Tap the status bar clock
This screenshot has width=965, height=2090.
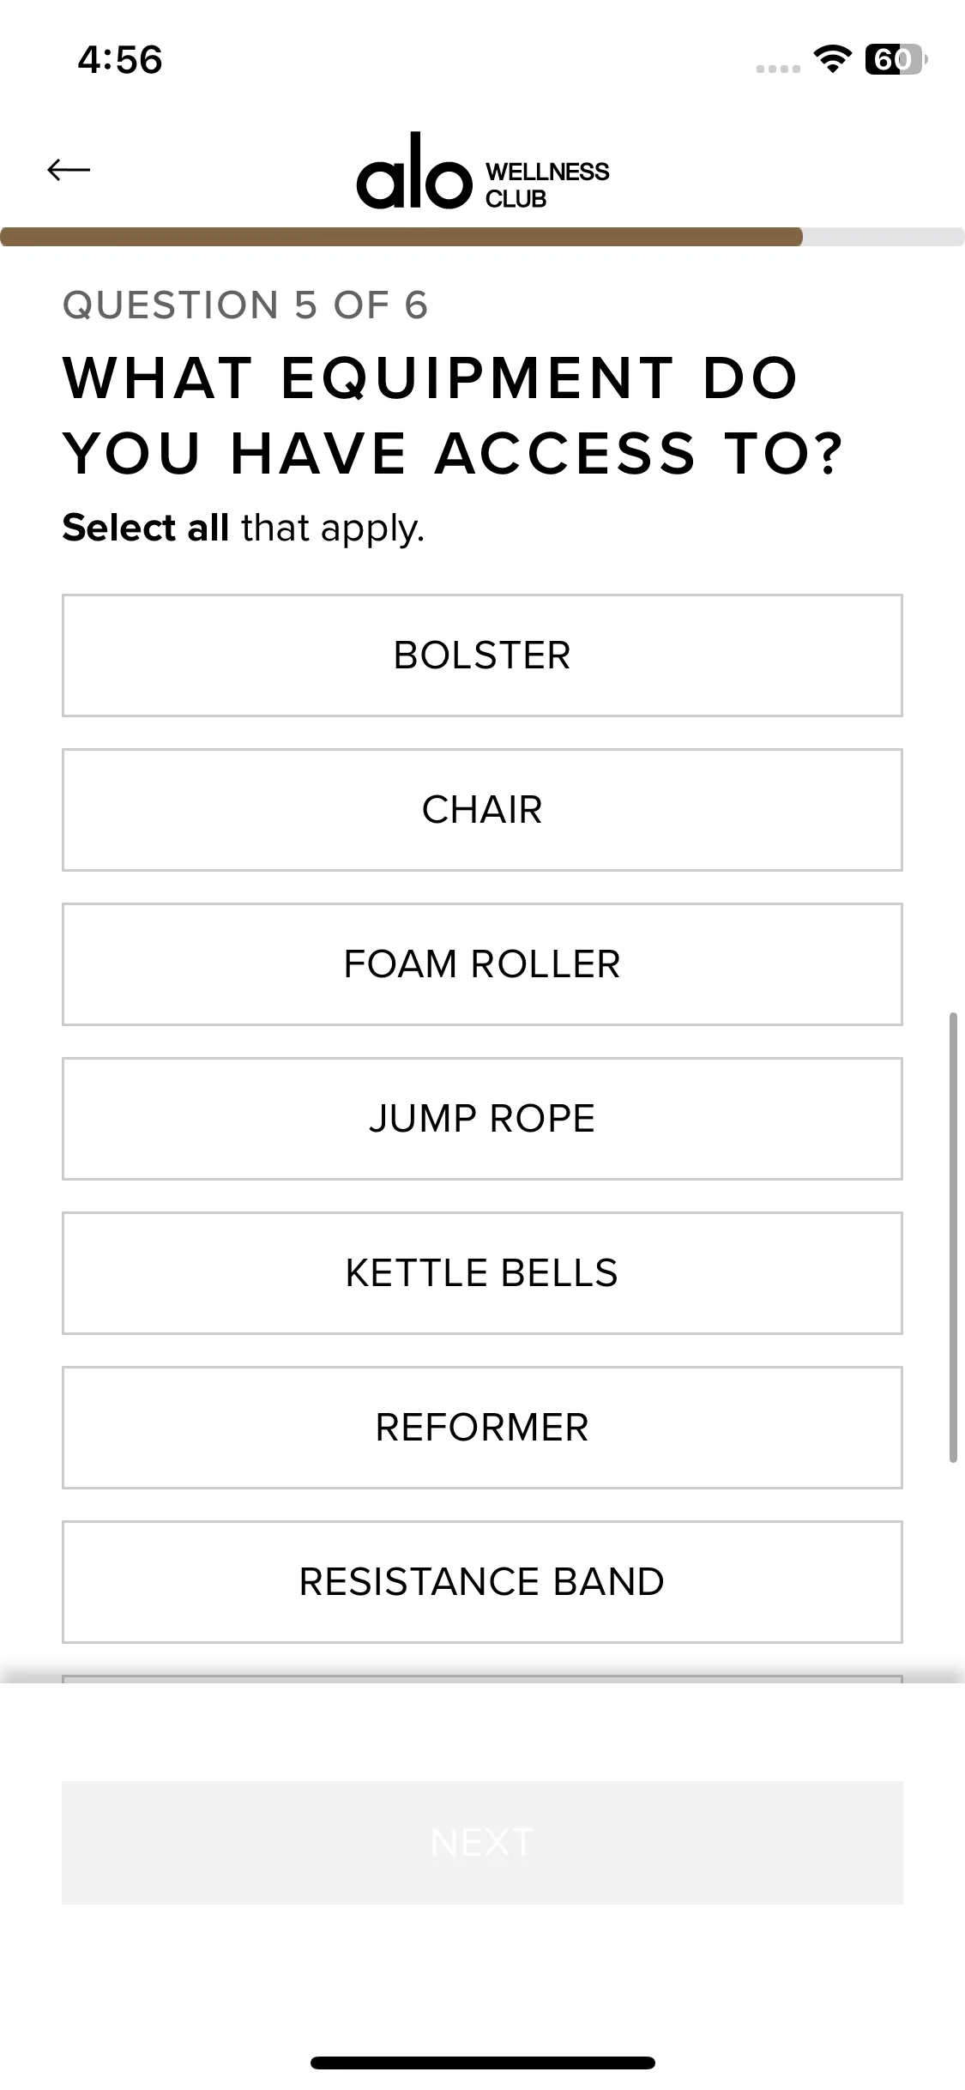click(x=120, y=60)
